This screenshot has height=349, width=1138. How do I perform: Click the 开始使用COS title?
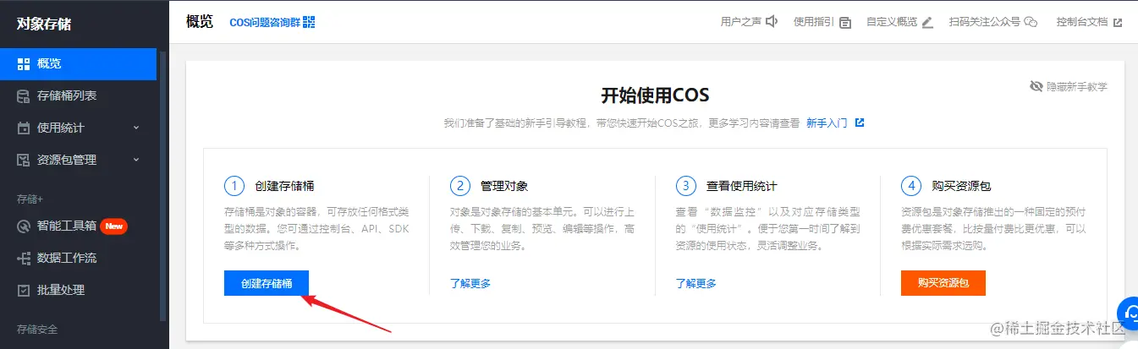[x=655, y=94]
